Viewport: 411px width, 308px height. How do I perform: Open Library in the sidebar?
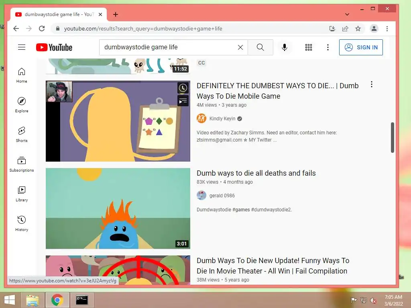click(x=22, y=194)
